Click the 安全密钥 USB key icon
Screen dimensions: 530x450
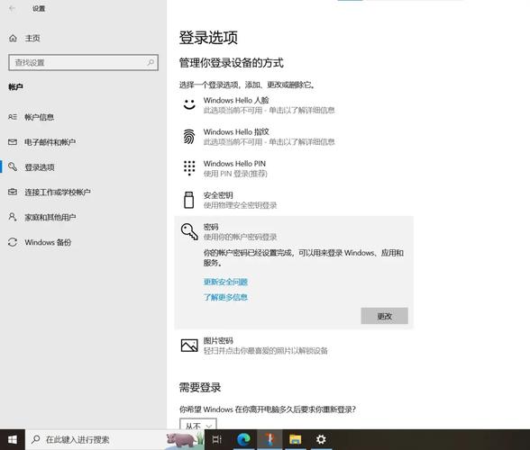coord(188,200)
